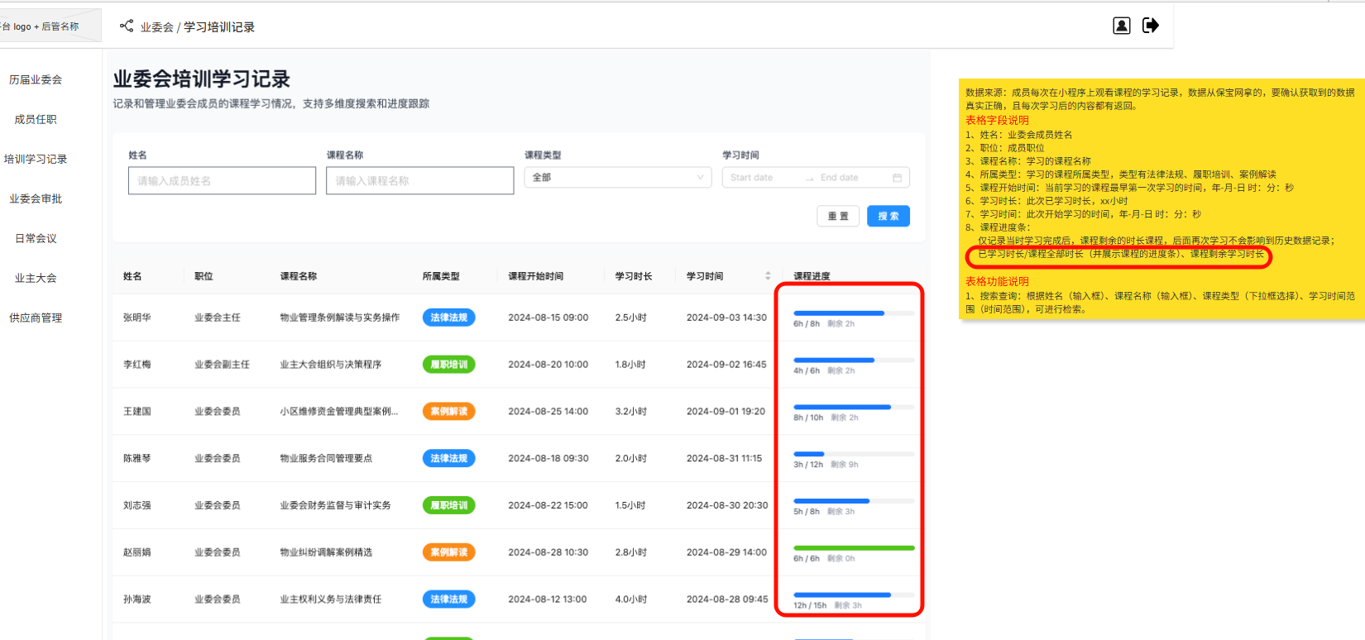The width and height of the screenshot is (1365, 640).
Task: Click the 法律法规 tag for 张明华
Action: [448, 318]
